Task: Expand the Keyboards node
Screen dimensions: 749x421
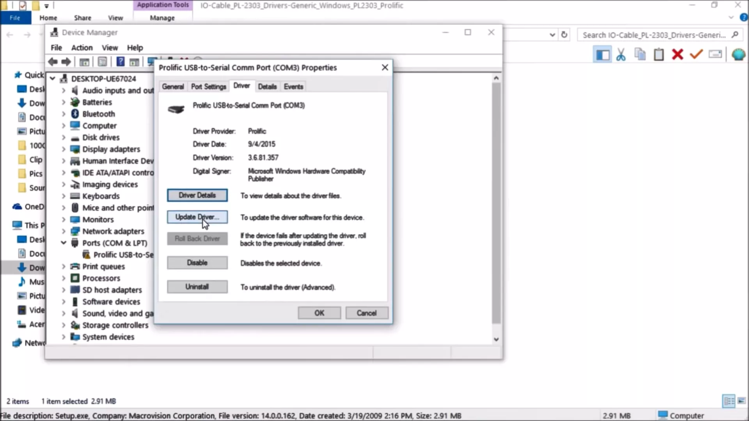Action: [x=64, y=196]
